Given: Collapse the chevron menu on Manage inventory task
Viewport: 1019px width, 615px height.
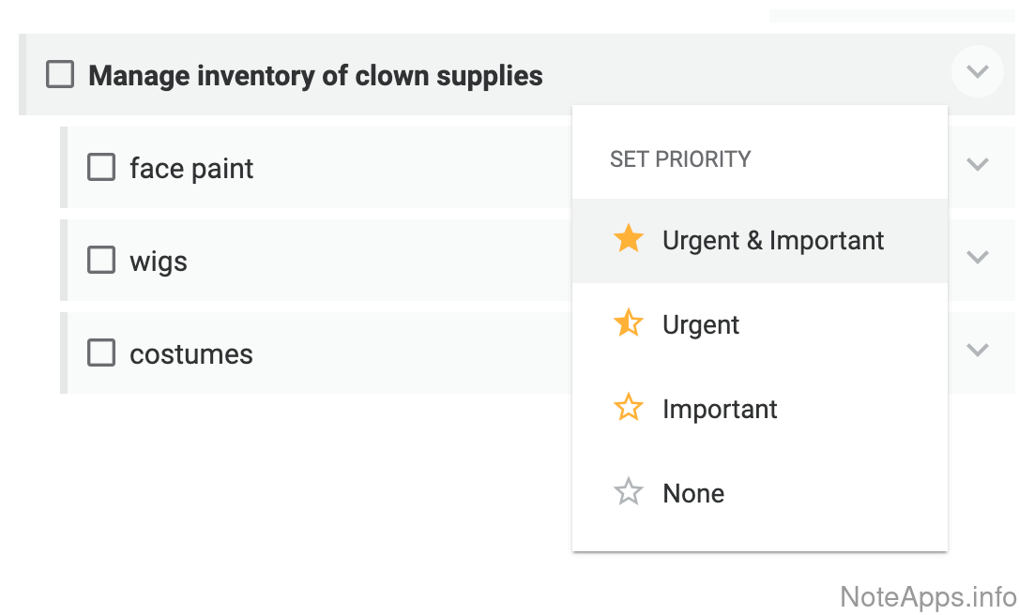Looking at the screenshot, I should click(x=978, y=71).
